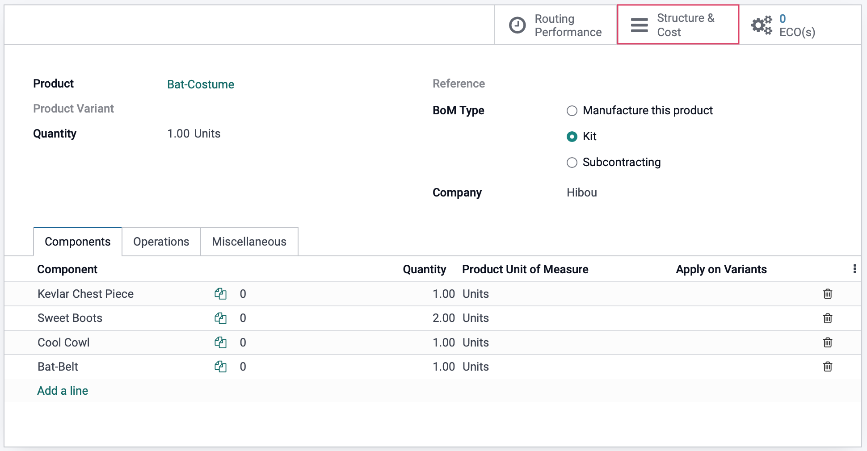Viewport: 867px width, 451px height.
Task: Open forecast report icon for Cool Cowl
Action: 220,342
